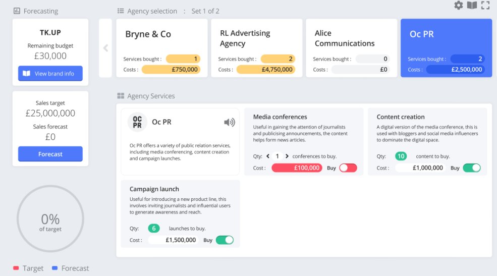This screenshot has width=497, height=276.
Task: Click the blue Forecast legend swatch
Action: [54, 268]
